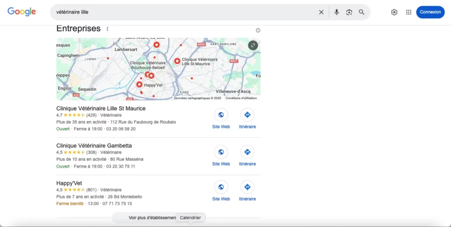Get Itinéraire directions icon for Happy'Vet
Viewport: 451px width, 227px height.
(248, 187)
